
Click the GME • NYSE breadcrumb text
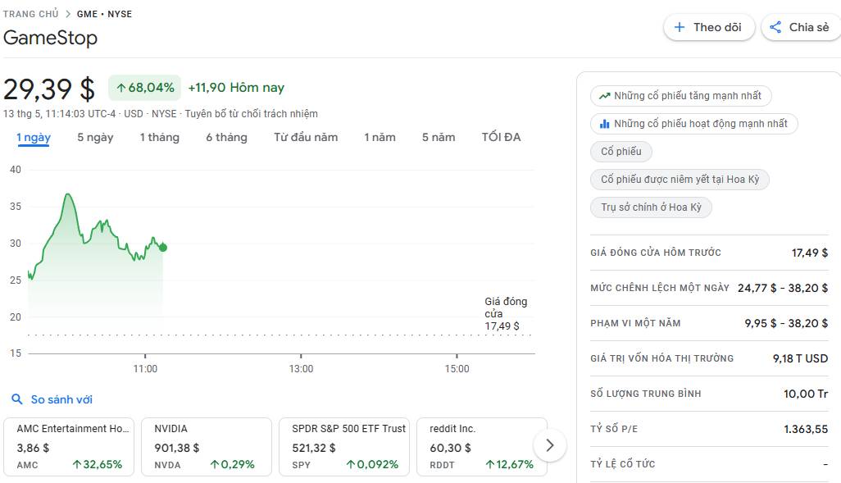104,14
